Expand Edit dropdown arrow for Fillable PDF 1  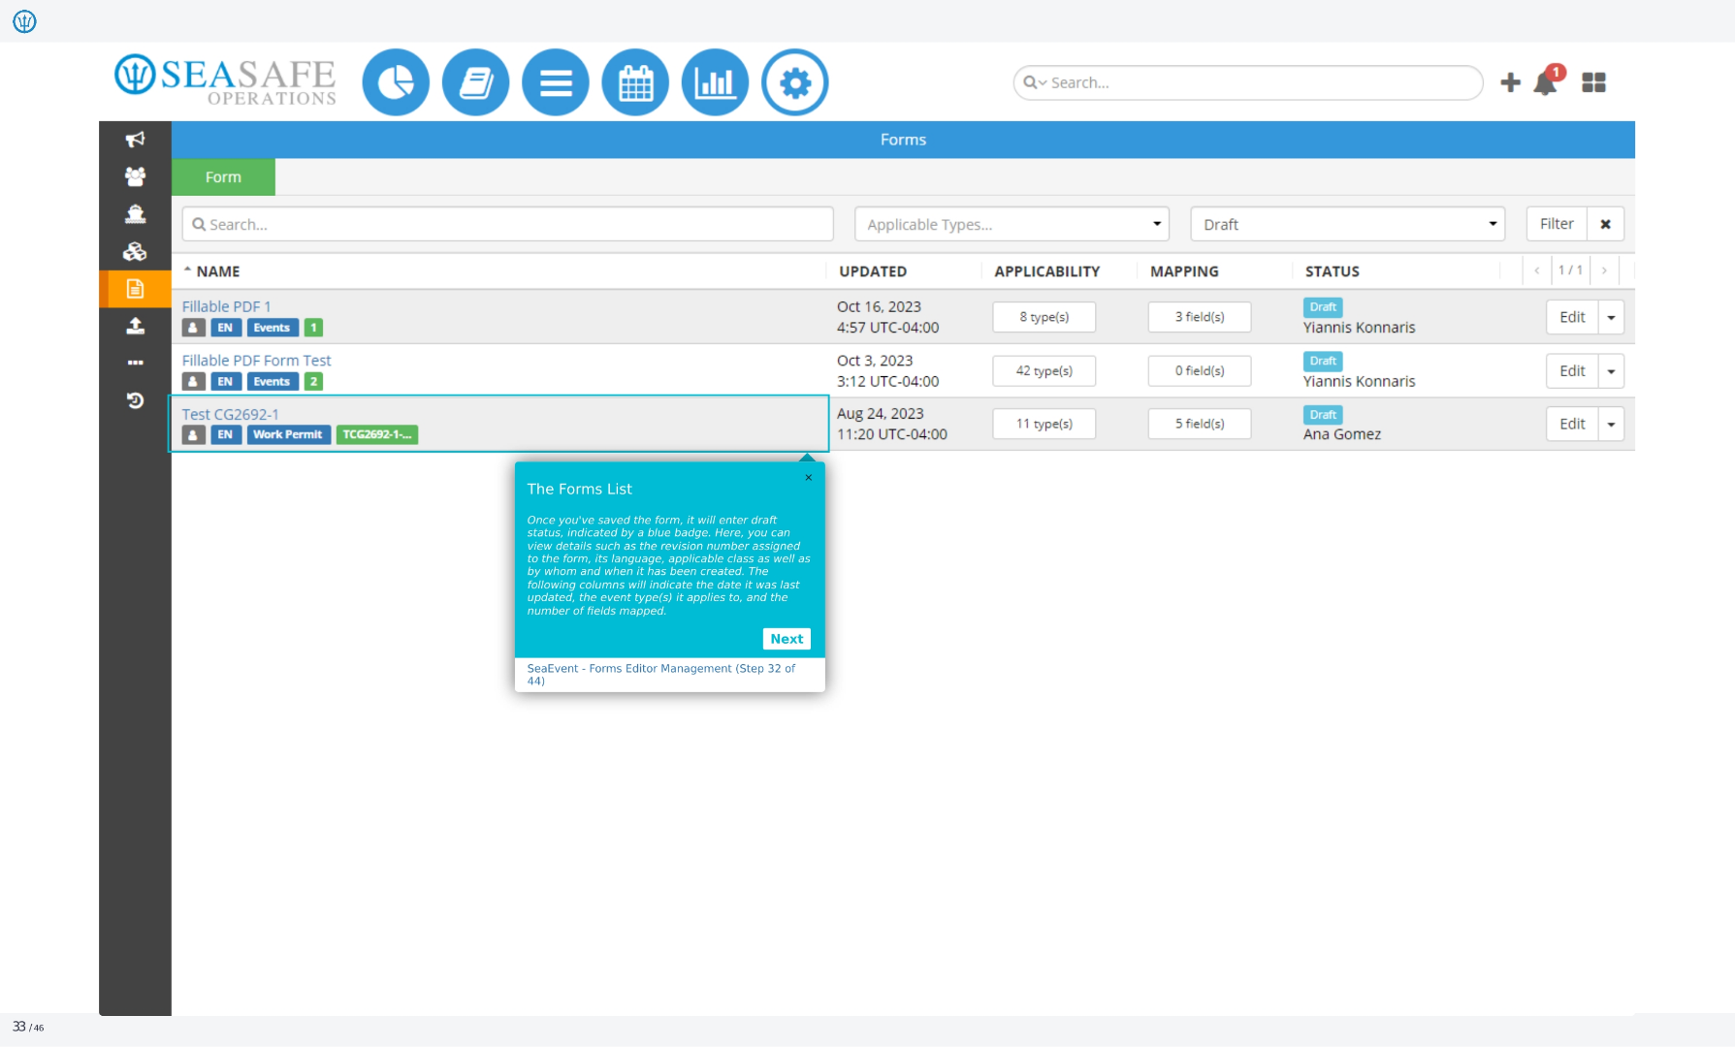[x=1611, y=317]
